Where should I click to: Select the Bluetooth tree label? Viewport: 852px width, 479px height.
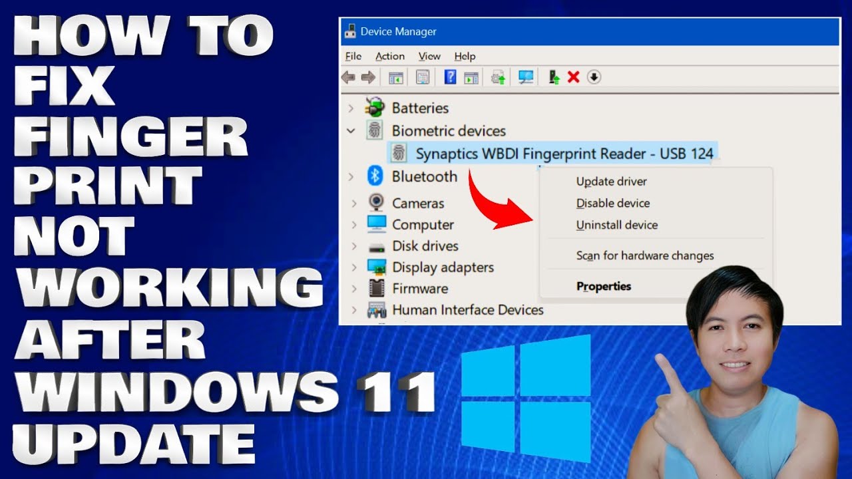[425, 176]
